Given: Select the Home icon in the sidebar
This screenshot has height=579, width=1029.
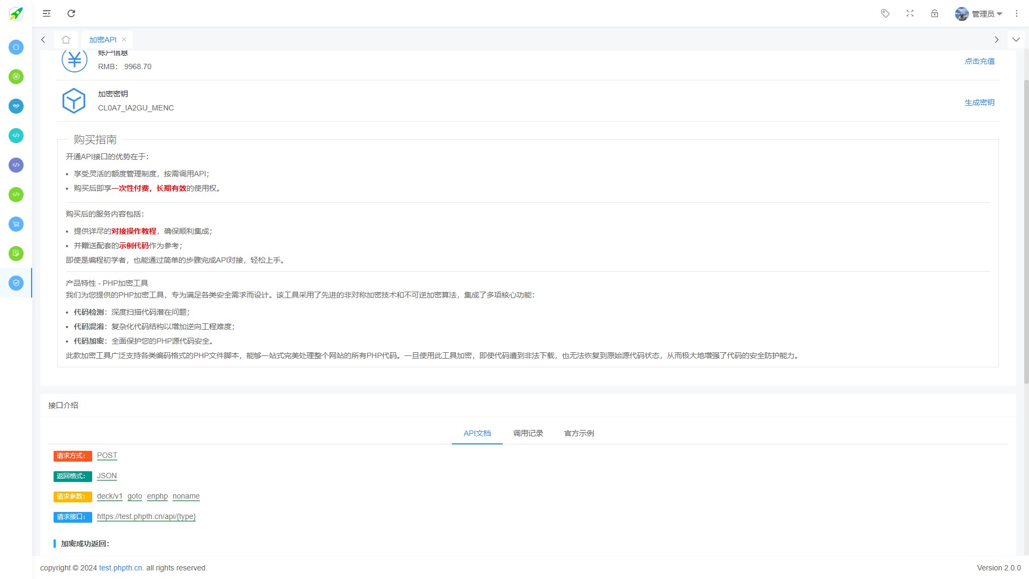Looking at the screenshot, I should (x=16, y=47).
